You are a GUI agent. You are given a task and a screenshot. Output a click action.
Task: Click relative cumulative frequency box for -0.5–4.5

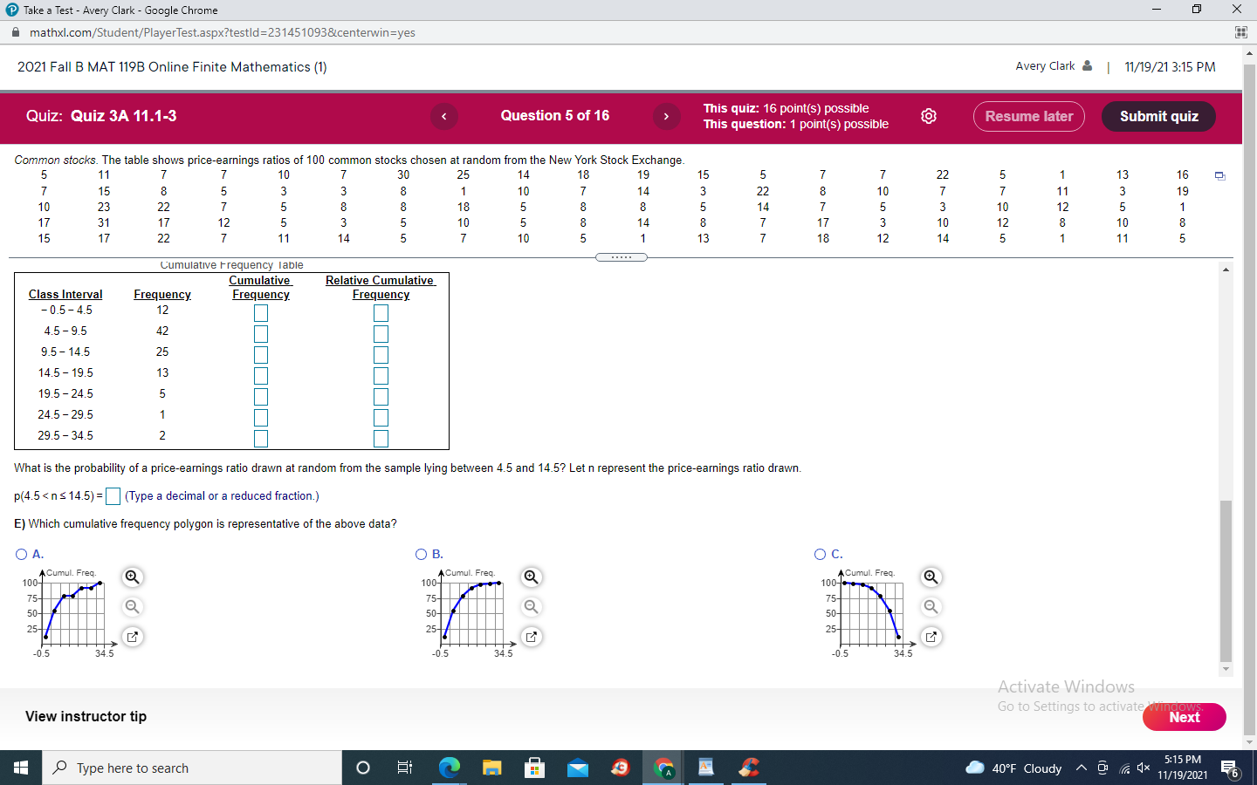click(381, 312)
